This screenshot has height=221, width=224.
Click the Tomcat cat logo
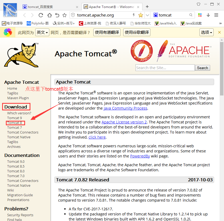21,55
